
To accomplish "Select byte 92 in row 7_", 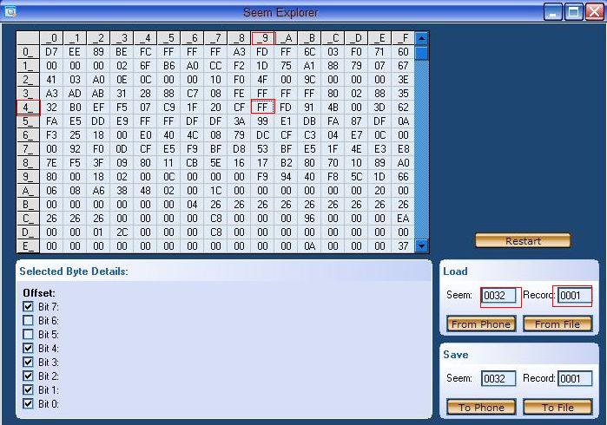I will [75, 149].
